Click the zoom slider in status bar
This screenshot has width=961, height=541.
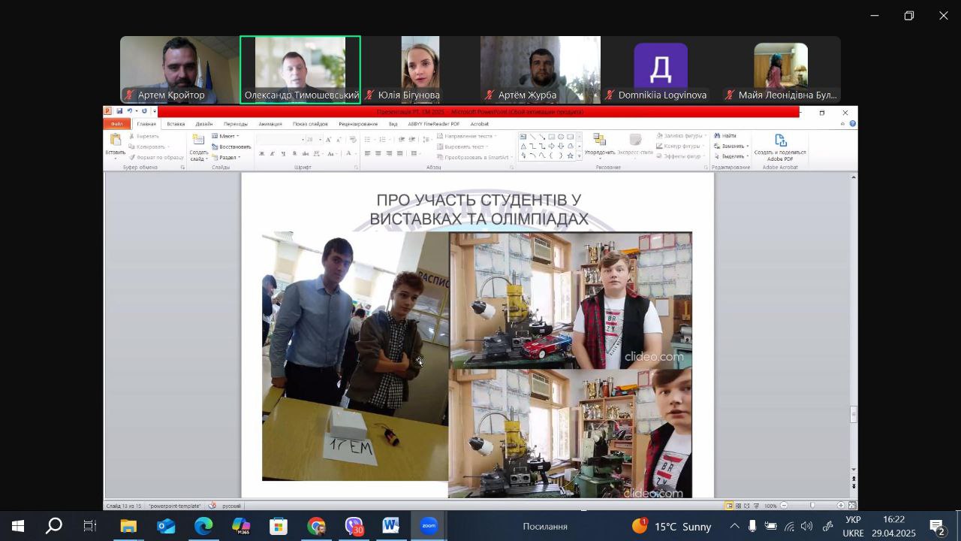[812, 506]
